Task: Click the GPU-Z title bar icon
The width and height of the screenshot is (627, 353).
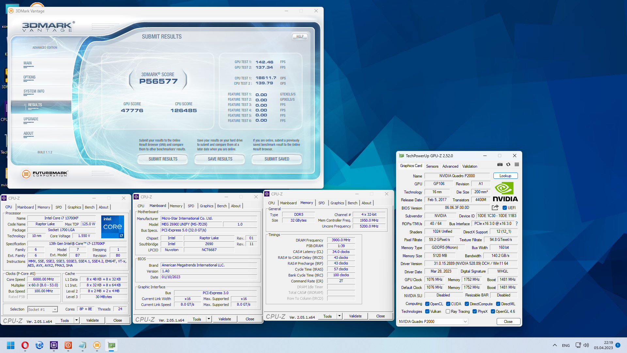Action: coord(401,156)
